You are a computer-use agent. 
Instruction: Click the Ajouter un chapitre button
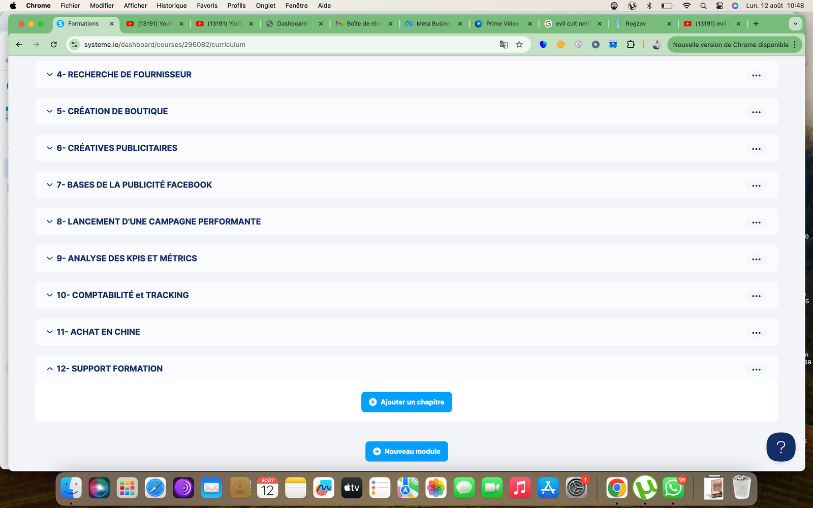tap(407, 402)
